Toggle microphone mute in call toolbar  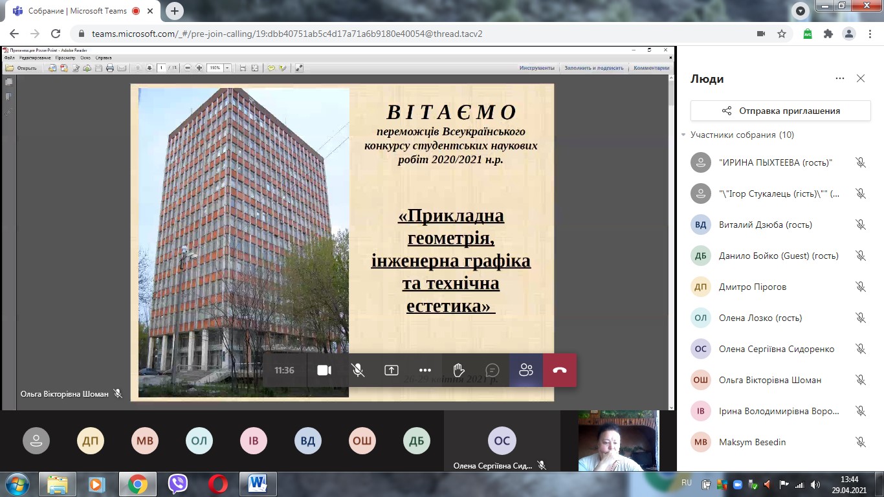357,370
